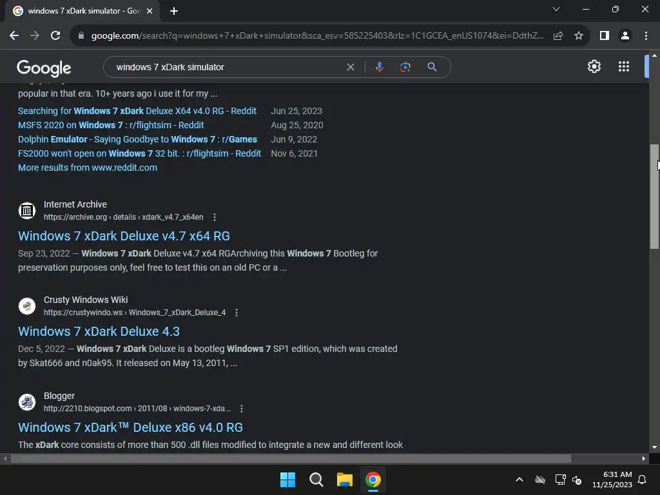
Task: Search by image with Lens icon
Action: pyautogui.click(x=405, y=67)
